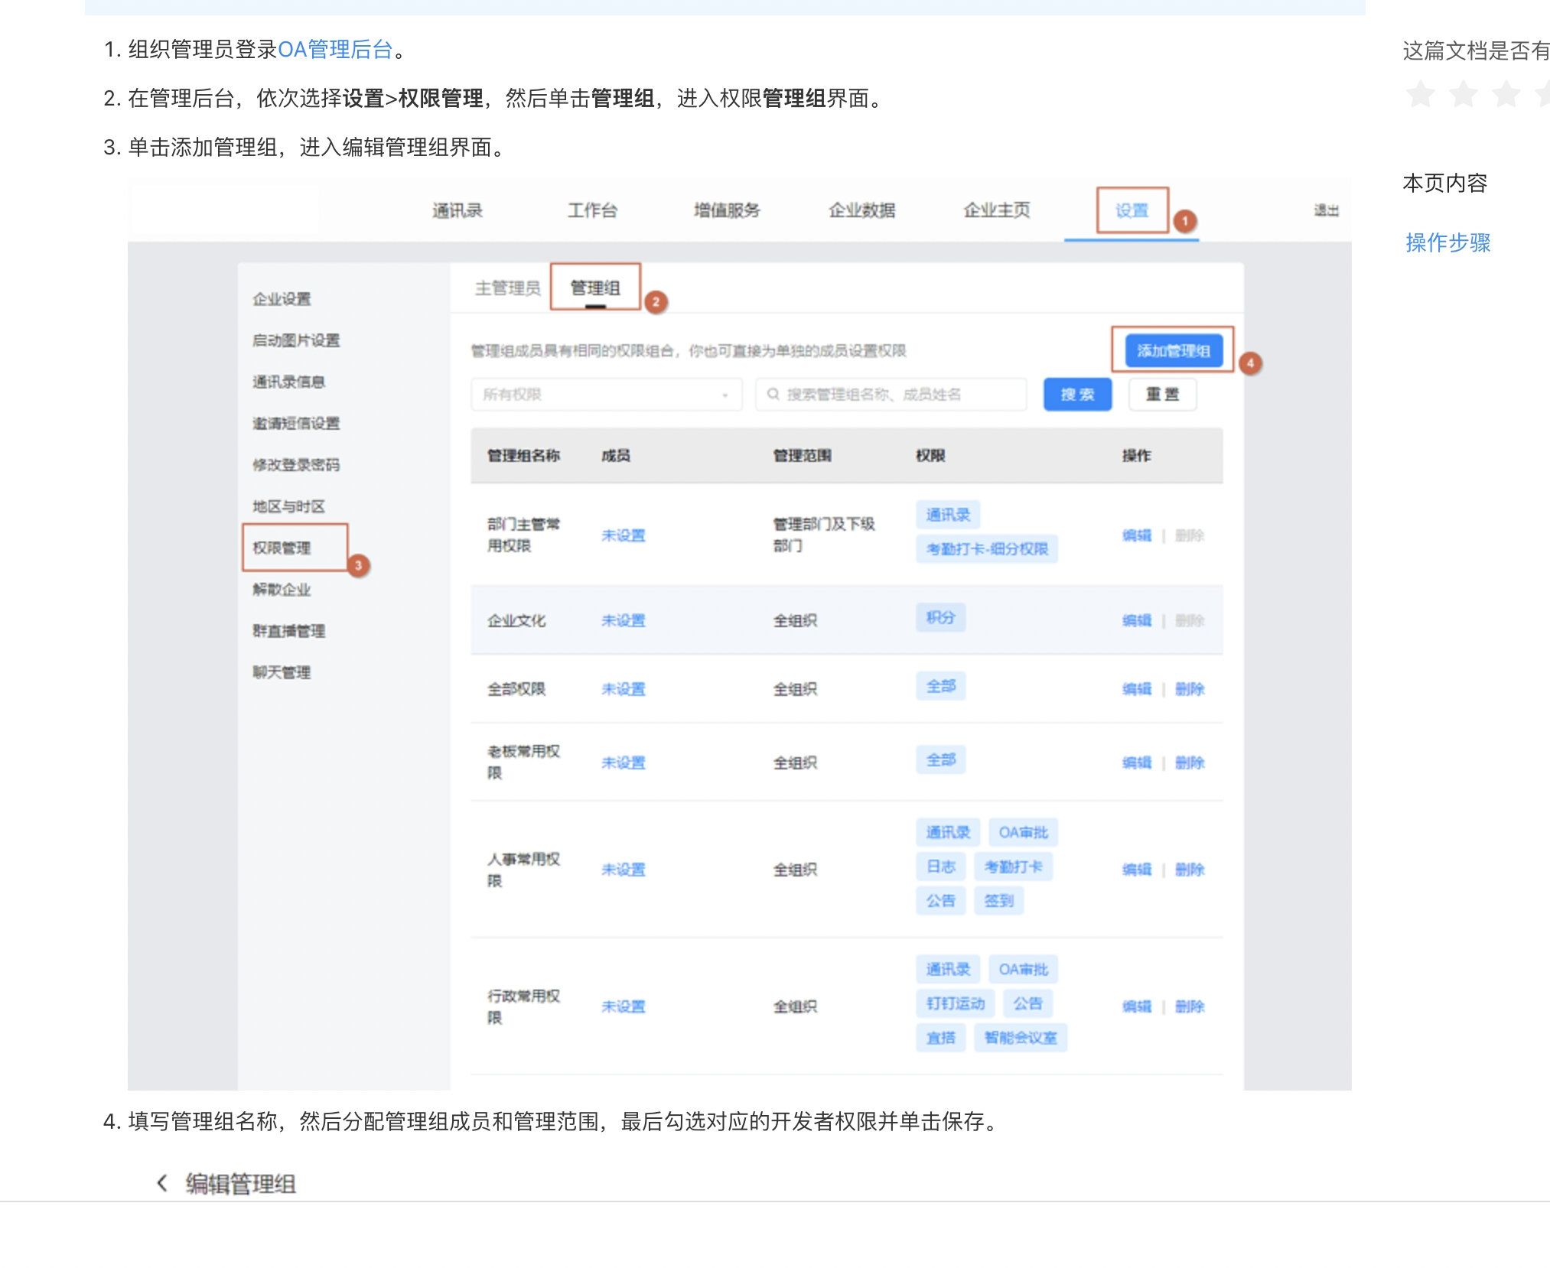Screen dimensions: 1550x1268
Task: Click the blue 搜索 button
Action: pyautogui.click(x=1077, y=394)
